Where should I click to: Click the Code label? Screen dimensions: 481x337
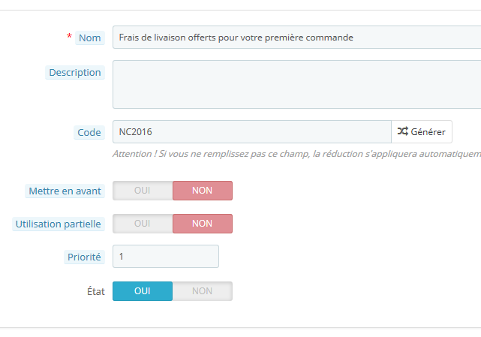(89, 132)
